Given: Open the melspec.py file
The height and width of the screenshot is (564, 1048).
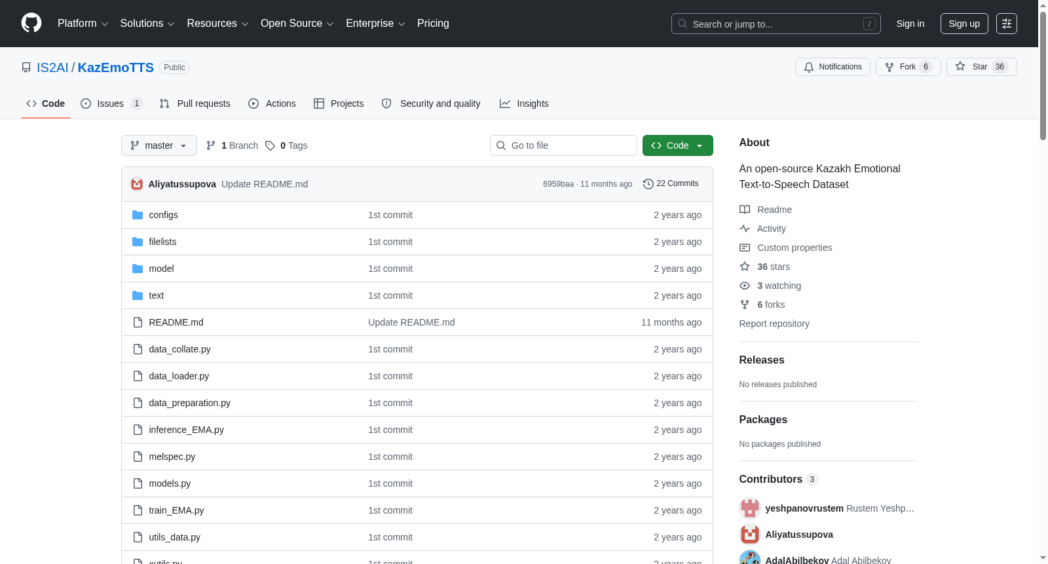Looking at the screenshot, I should point(172,457).
